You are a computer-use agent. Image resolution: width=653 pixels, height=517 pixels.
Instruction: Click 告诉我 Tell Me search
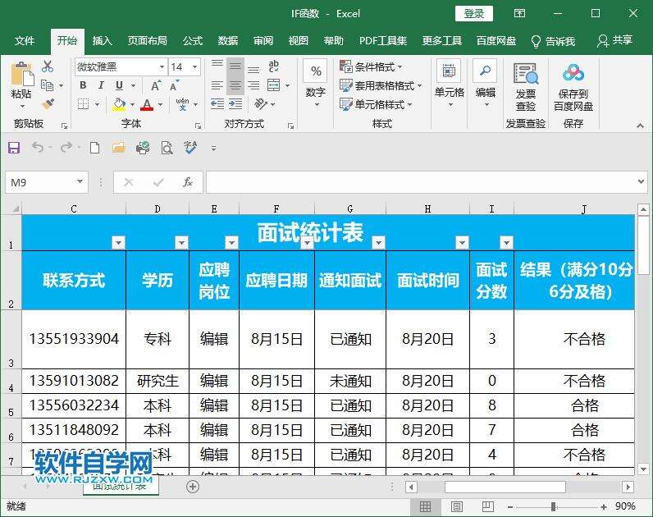(x=554, y=41)
